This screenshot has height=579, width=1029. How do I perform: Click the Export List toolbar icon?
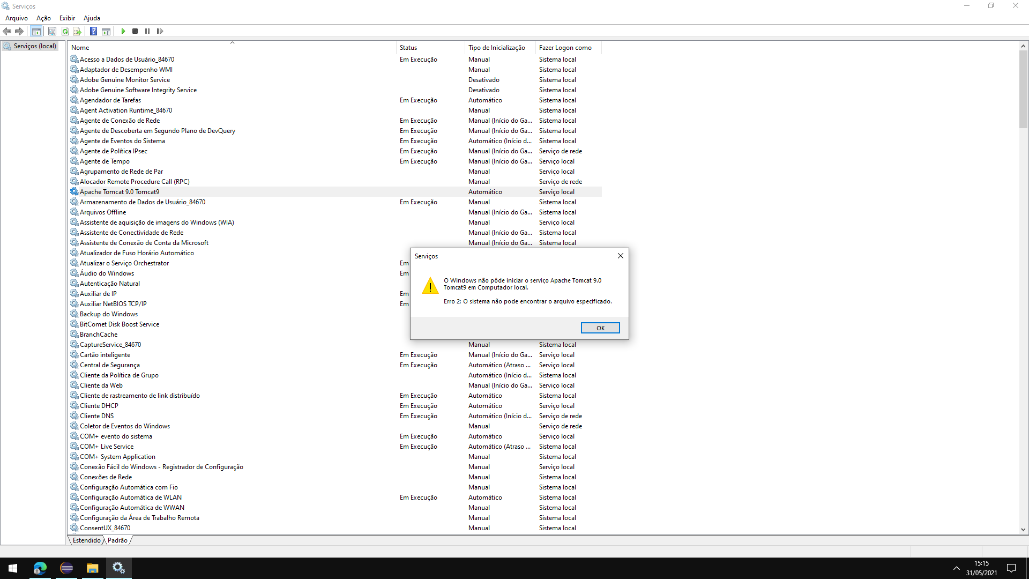[77, 31]
